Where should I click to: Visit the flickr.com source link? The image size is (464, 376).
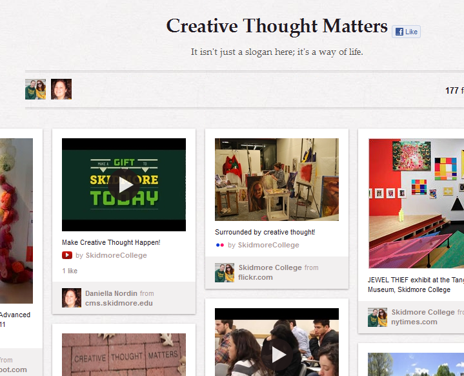tap(256, 277)
